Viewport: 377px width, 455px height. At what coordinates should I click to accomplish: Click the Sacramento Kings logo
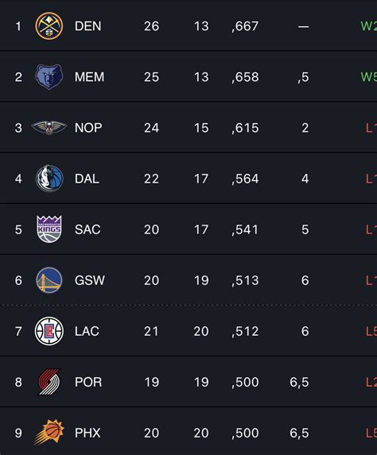[x=49, y=229]
